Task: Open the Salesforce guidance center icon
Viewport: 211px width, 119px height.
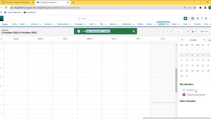Action: coord(197,19)
